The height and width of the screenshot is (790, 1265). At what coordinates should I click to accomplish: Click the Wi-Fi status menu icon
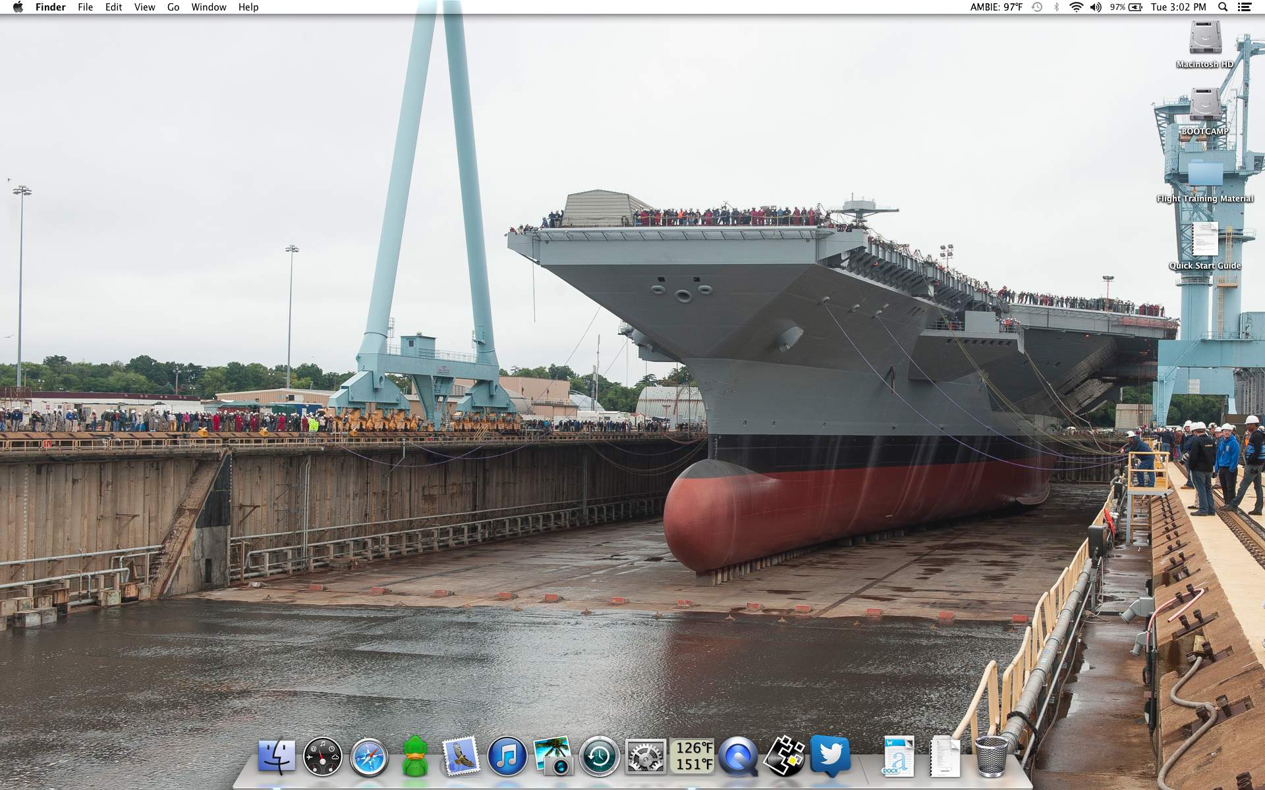click(x=1076, y=7)
